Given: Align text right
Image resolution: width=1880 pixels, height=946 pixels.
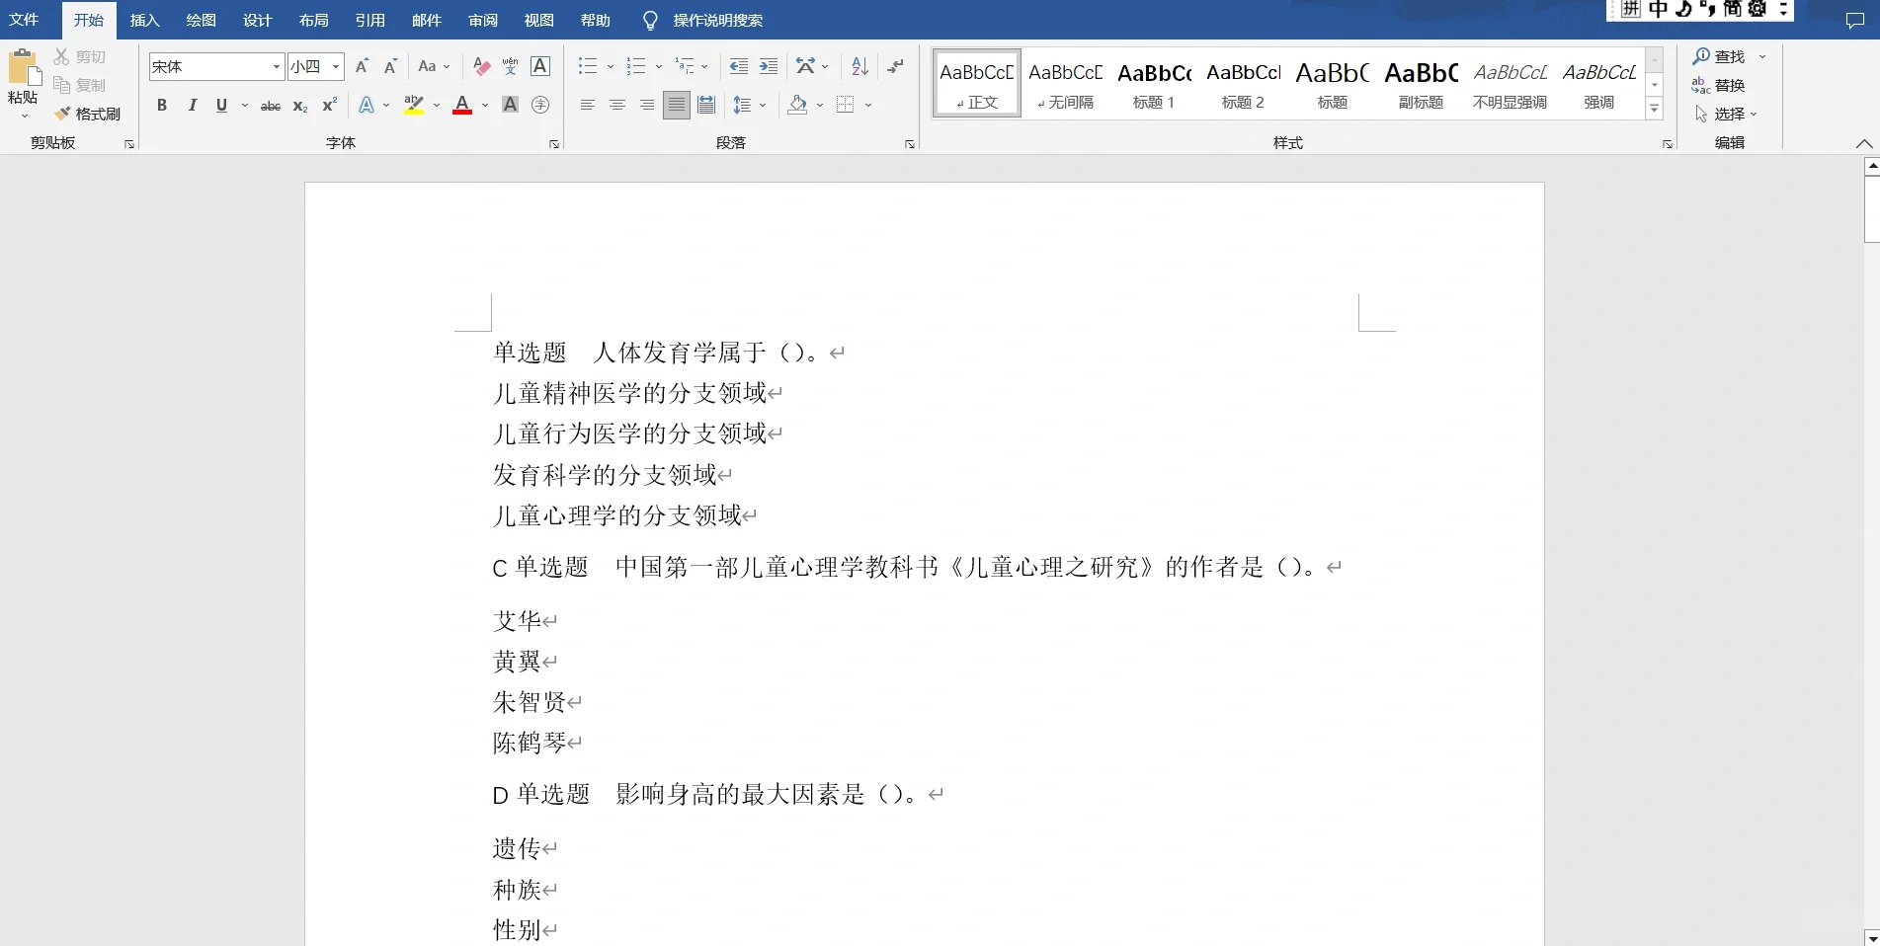Looking at the screenshot, I should click(646, 105).
